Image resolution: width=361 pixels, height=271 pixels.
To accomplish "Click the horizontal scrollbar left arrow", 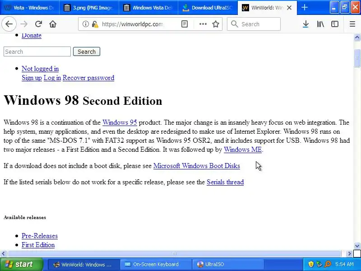I will tap(3, 253).
